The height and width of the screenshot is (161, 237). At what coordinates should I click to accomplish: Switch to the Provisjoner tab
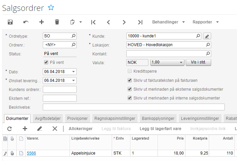tap(77, 119)
